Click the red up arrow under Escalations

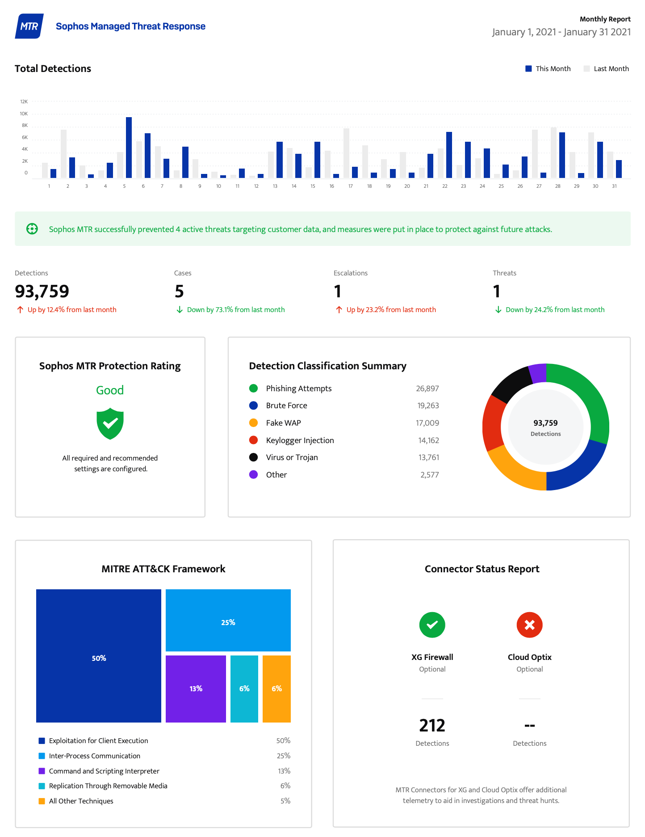point(339,309)
